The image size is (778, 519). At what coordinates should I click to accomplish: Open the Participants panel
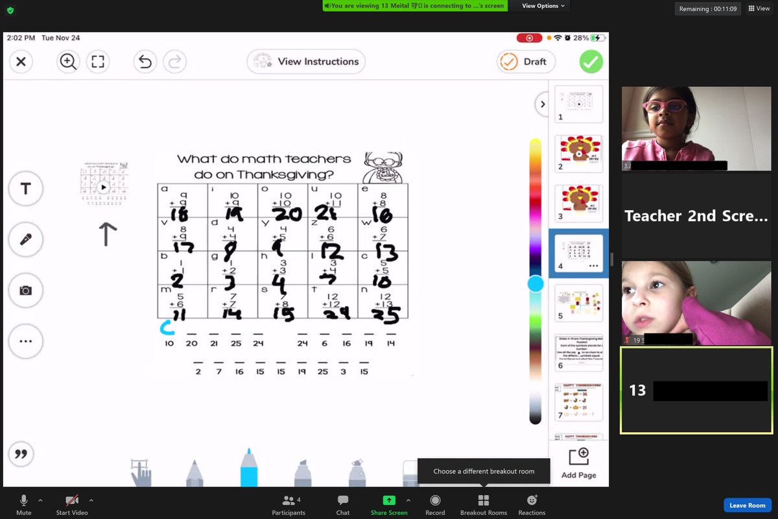[289, 504]
